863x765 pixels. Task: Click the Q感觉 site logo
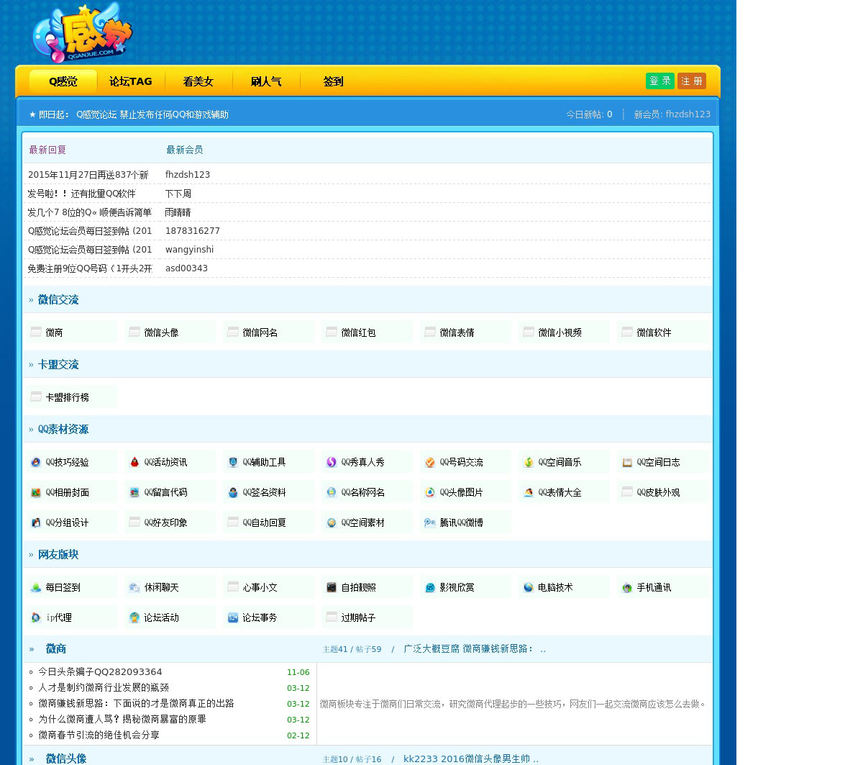click(82, 33)
